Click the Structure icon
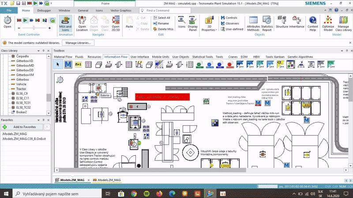 click(x=282, y=22)
